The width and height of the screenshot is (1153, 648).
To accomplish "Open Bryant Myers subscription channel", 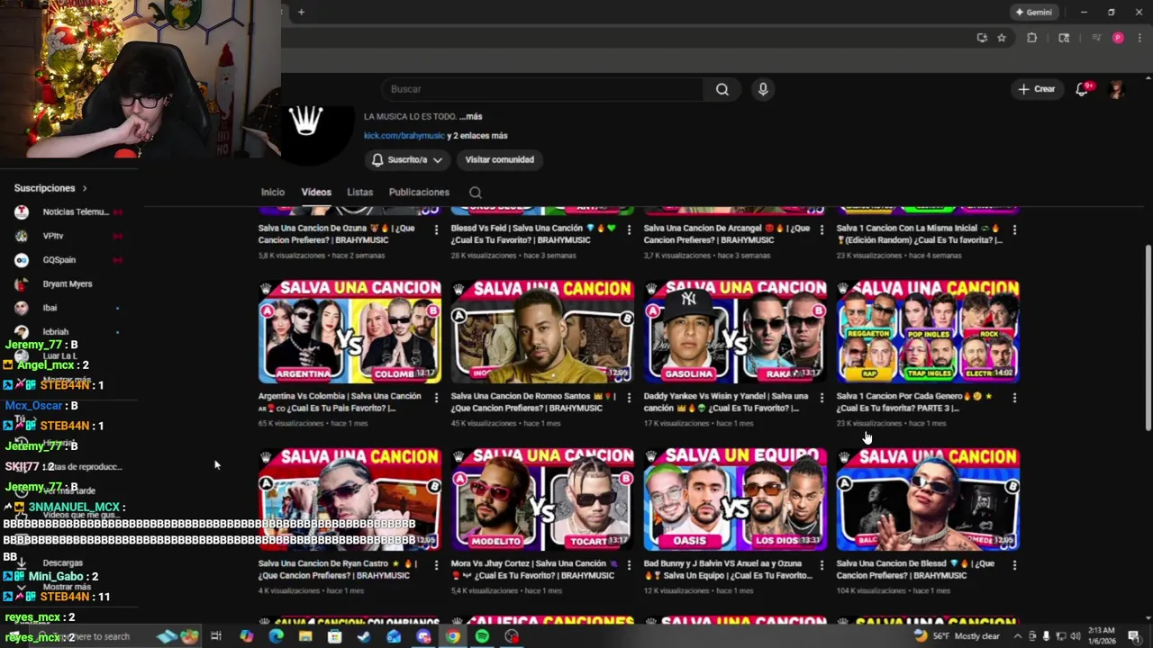I will (x=68, y=283).
